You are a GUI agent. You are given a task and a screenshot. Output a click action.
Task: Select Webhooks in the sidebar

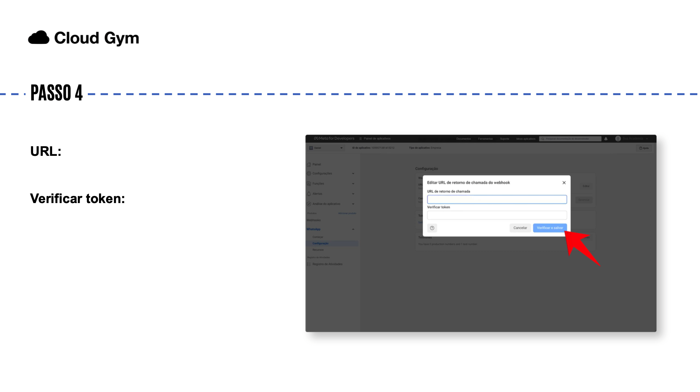(x=314, y=220)
